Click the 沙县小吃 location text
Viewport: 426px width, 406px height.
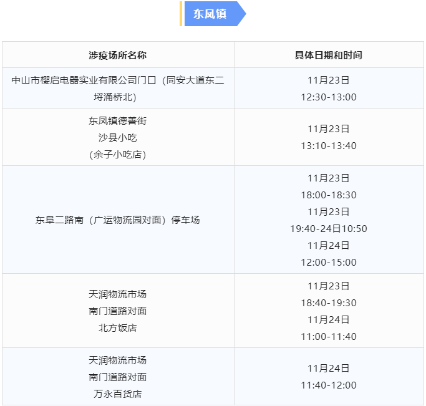point(118,138)
